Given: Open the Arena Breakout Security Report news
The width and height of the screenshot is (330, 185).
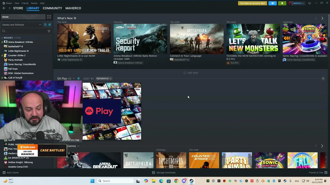Looking at the screenshot, I should click(x=140, y=39).
